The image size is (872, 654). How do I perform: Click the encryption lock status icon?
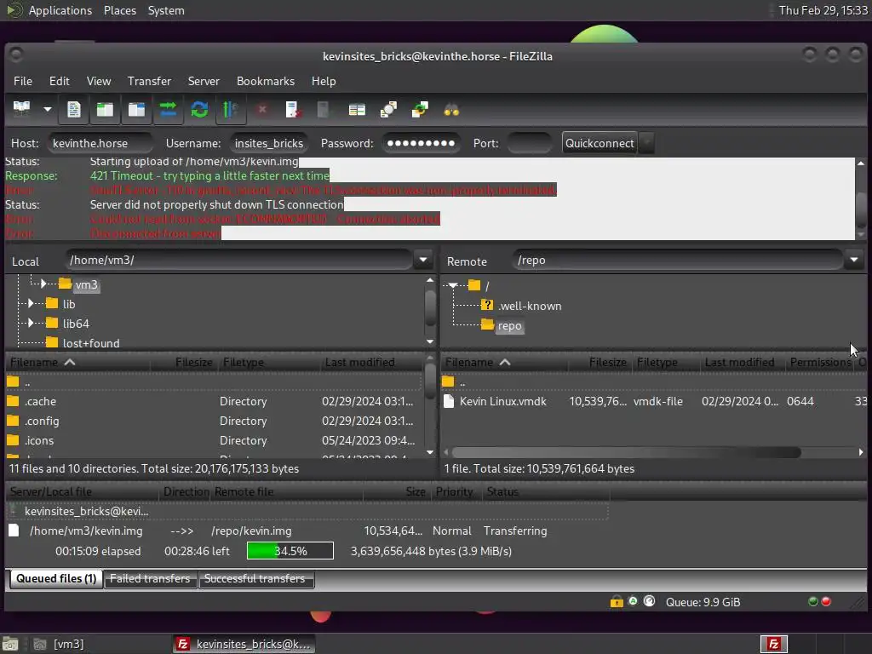click(617, 601)
